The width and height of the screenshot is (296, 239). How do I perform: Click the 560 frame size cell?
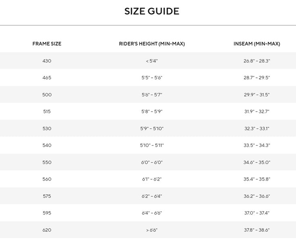click(47, 179)
